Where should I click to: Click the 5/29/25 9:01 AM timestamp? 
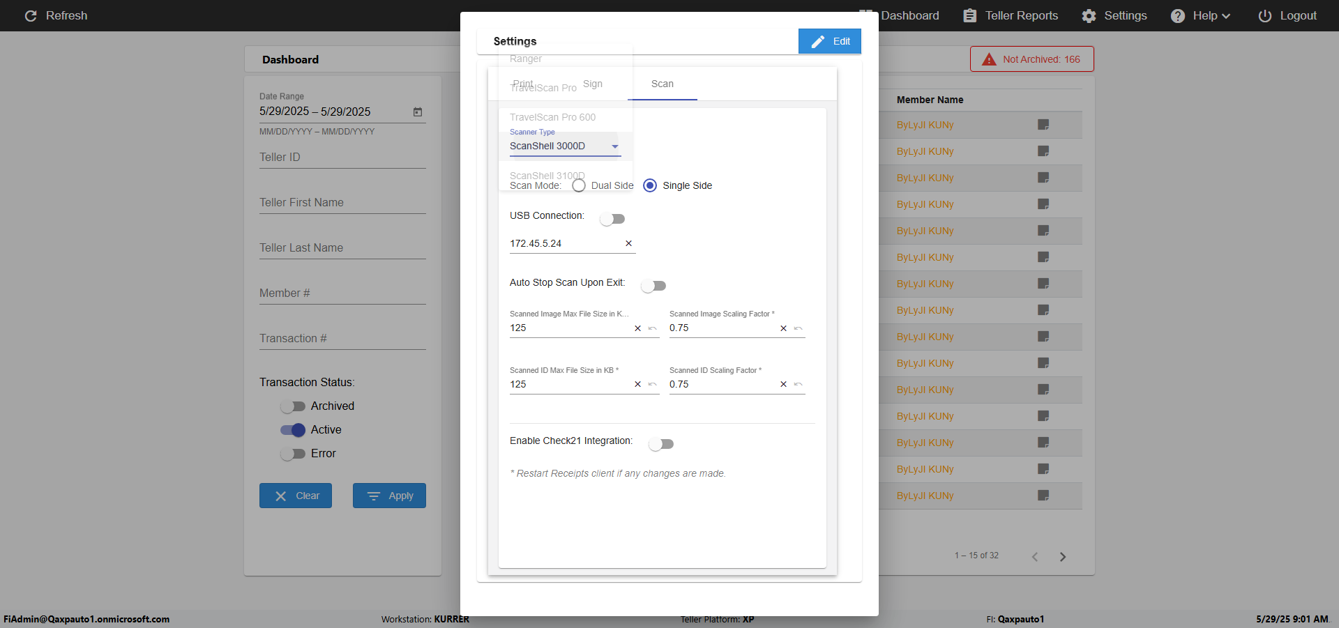[1292, 619]
